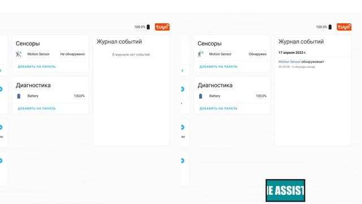362x204 pixels.
Task: Click motion-not-detected icon in left Сенсоры card
Action: (19, 54)
